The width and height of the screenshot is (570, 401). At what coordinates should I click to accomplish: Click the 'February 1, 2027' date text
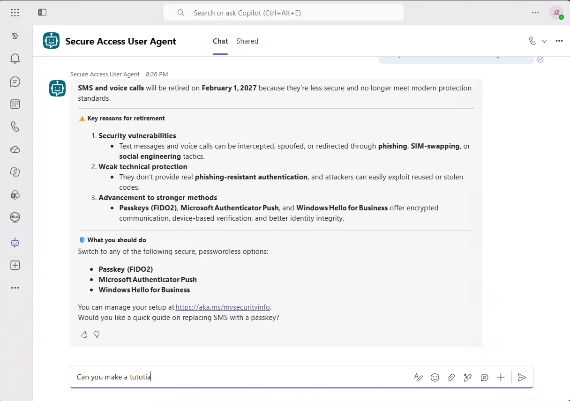[x=229, y=88]
